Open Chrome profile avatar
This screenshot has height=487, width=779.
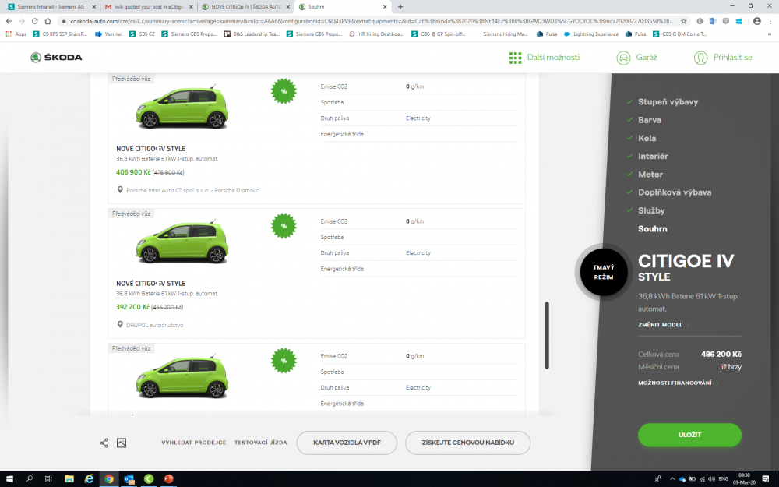[756, 21]
